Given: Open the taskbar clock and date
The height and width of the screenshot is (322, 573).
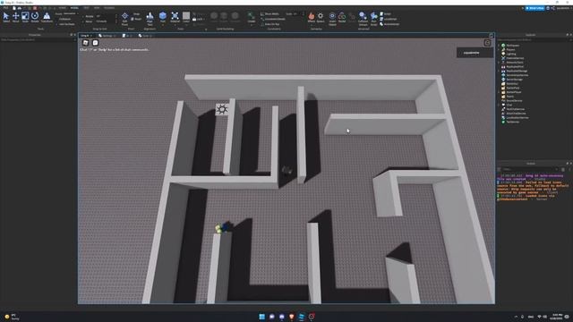Looking at the screenshot, I should pos(557,317).
